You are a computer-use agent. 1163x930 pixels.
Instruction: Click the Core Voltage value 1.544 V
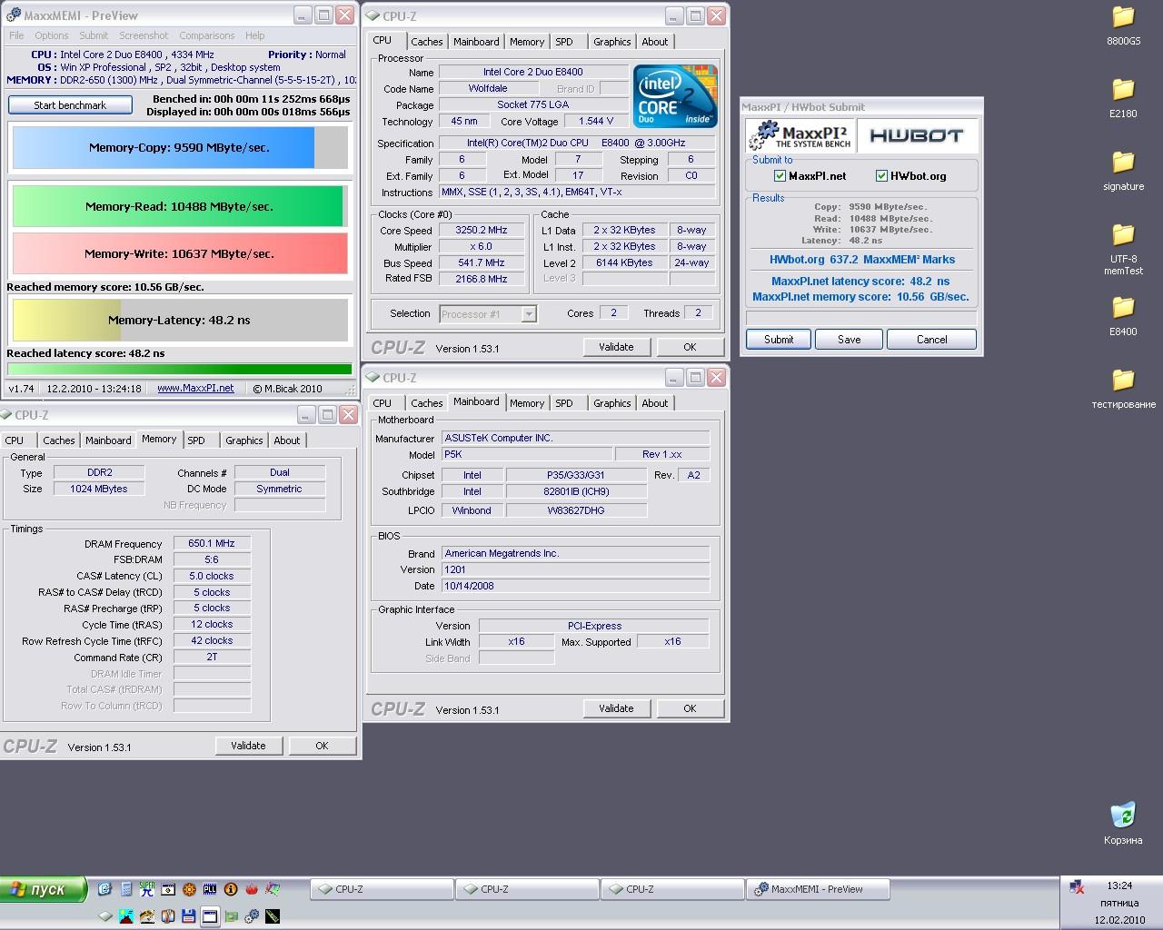point(596,121)
